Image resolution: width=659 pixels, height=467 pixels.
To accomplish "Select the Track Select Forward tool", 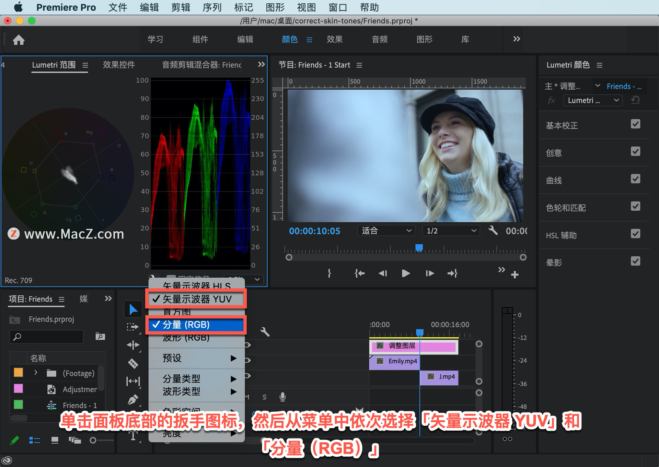I will tap(133, 327).
